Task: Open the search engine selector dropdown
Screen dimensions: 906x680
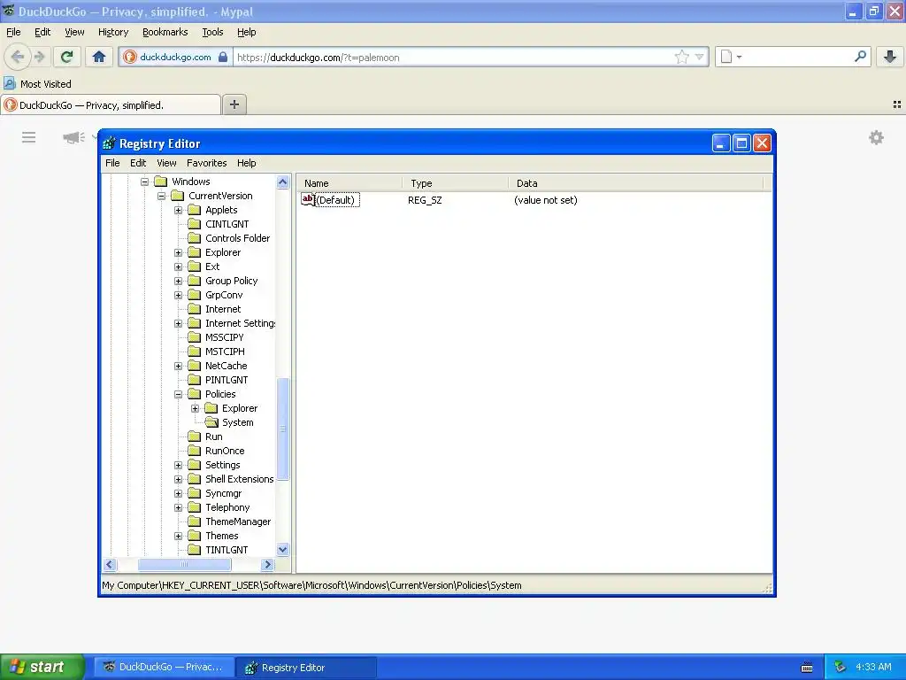Action: point(730,57)
